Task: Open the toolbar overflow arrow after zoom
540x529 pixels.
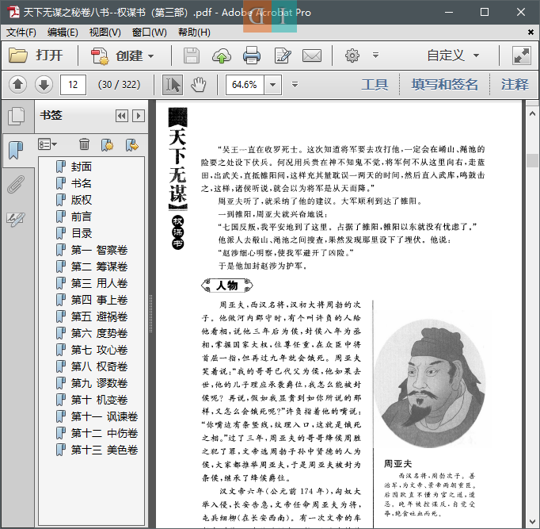Action: [x=295, y=85]
